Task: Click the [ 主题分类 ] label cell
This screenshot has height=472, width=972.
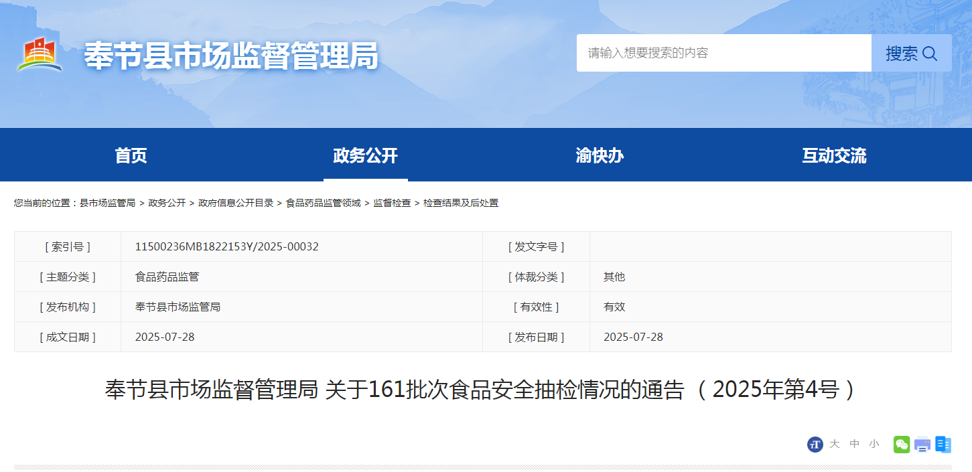Action: pyautogui.click(x=68, y=277)
